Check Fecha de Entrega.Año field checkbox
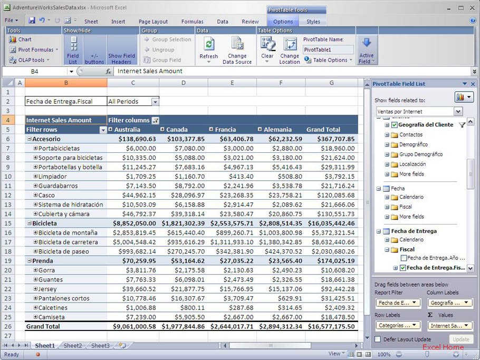Viewport: 480px width, 360px height. click(x=404, y=258)
